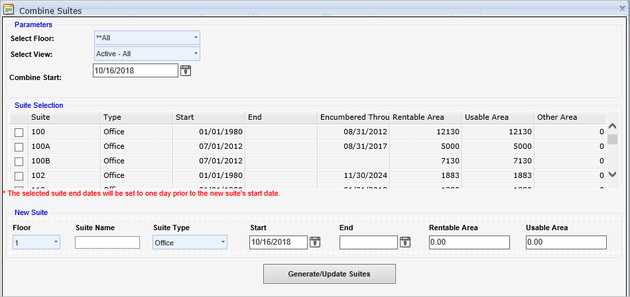Click the suite list scrollbar thumb
This screenshot has width=630, height=297.
612,139
